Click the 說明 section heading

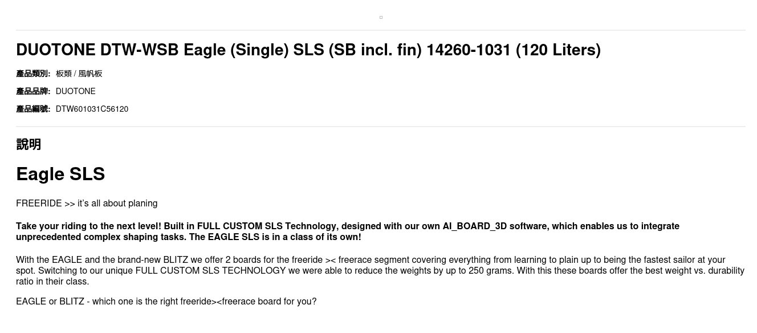click(29, 144)
